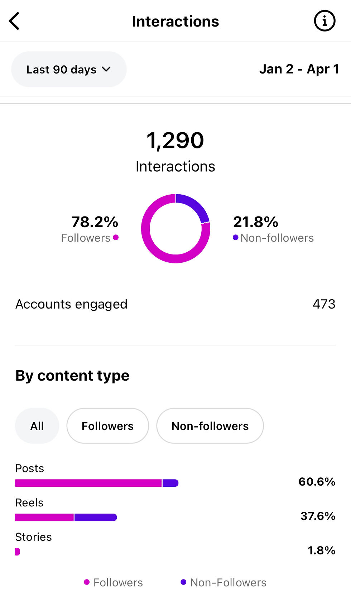
Task: Click the Jan 2 - Apr 1 date range
Action: (x=299, y=69)
